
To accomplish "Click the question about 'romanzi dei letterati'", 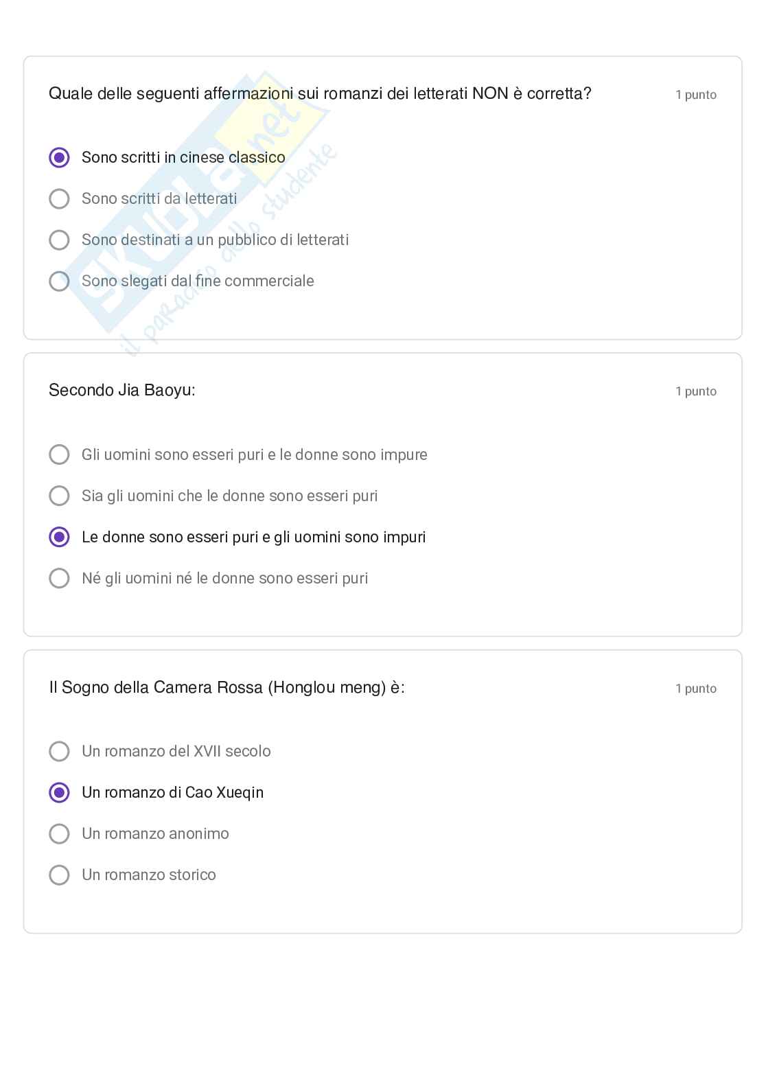I will 320,93.
